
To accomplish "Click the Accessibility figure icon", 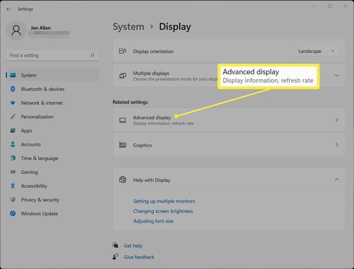I will click(x=13, y=186).
